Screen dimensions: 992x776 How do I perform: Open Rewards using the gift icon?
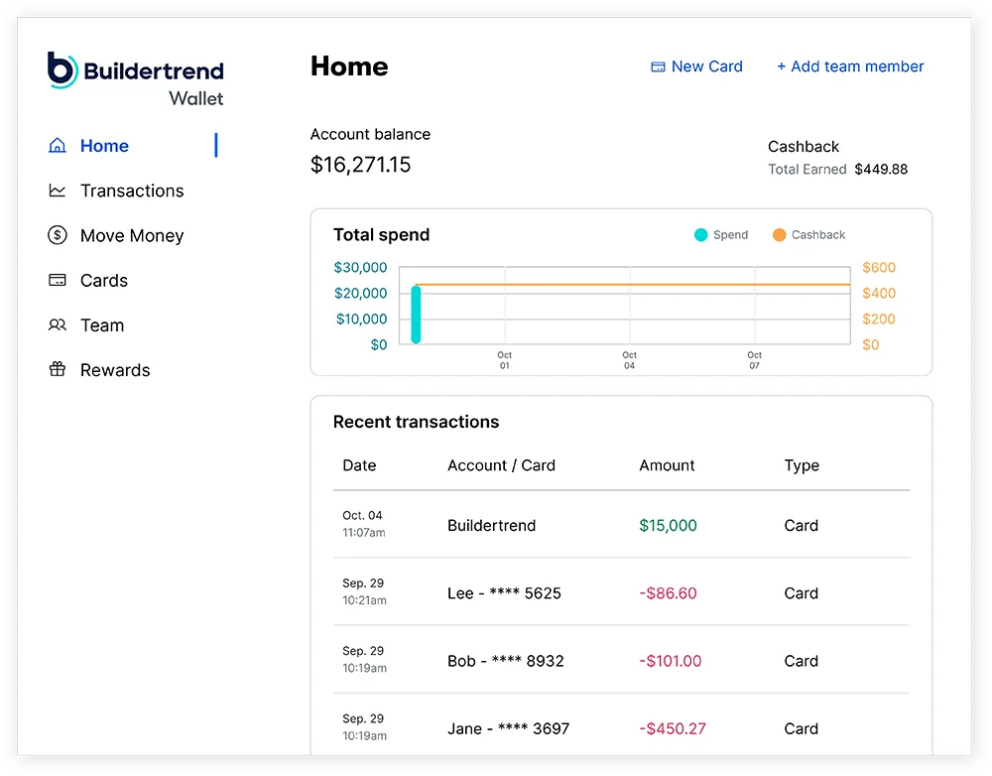pos(59,369)
